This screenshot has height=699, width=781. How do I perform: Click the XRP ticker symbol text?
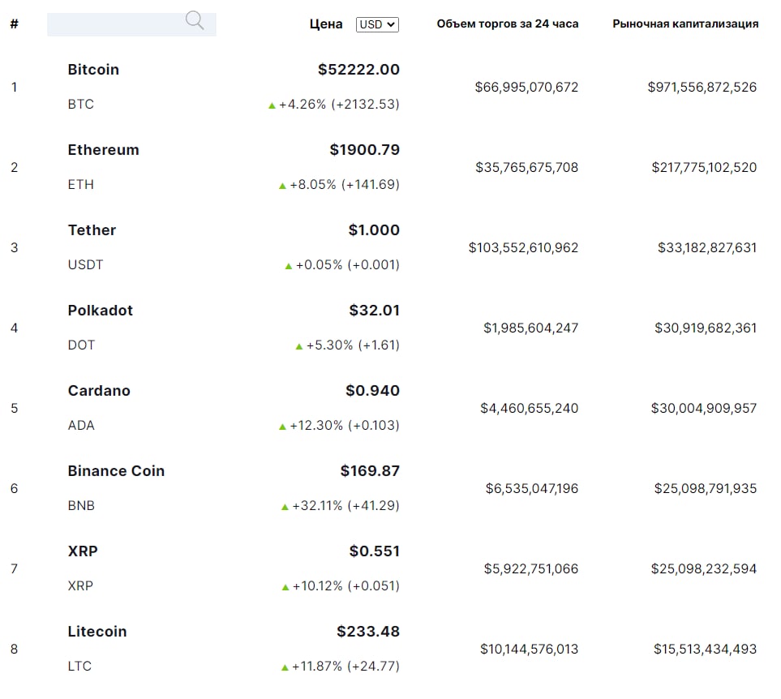80,586
